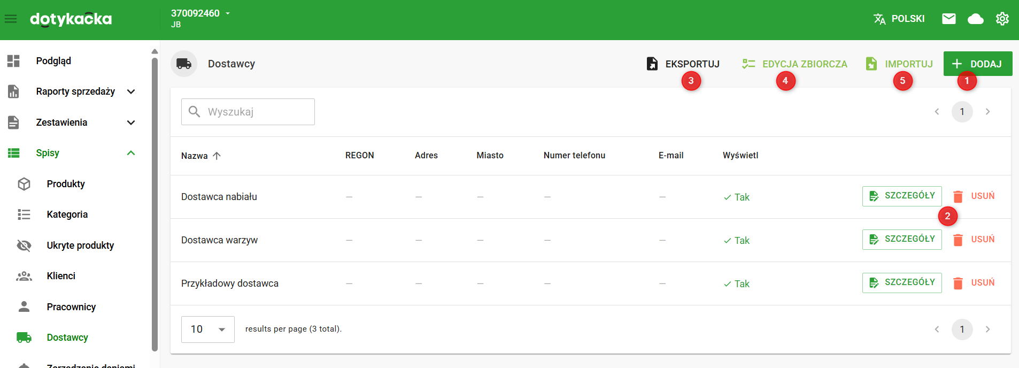The width and height of the screenshot is (1019, 368).
Task: Click the Dostawcy truck header icon
Action: 184,64
